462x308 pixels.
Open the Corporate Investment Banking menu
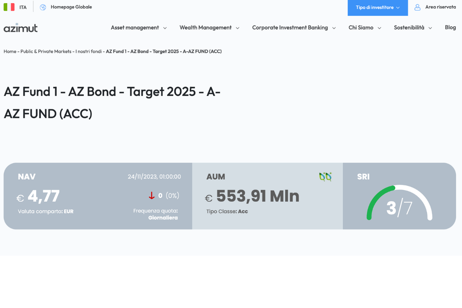coord(290,28)
